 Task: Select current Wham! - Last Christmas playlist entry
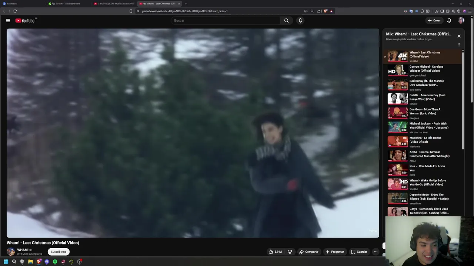[423, 57]
